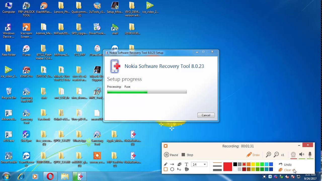Stop the recording
The image size is (322, 181).
click(187, 155)
